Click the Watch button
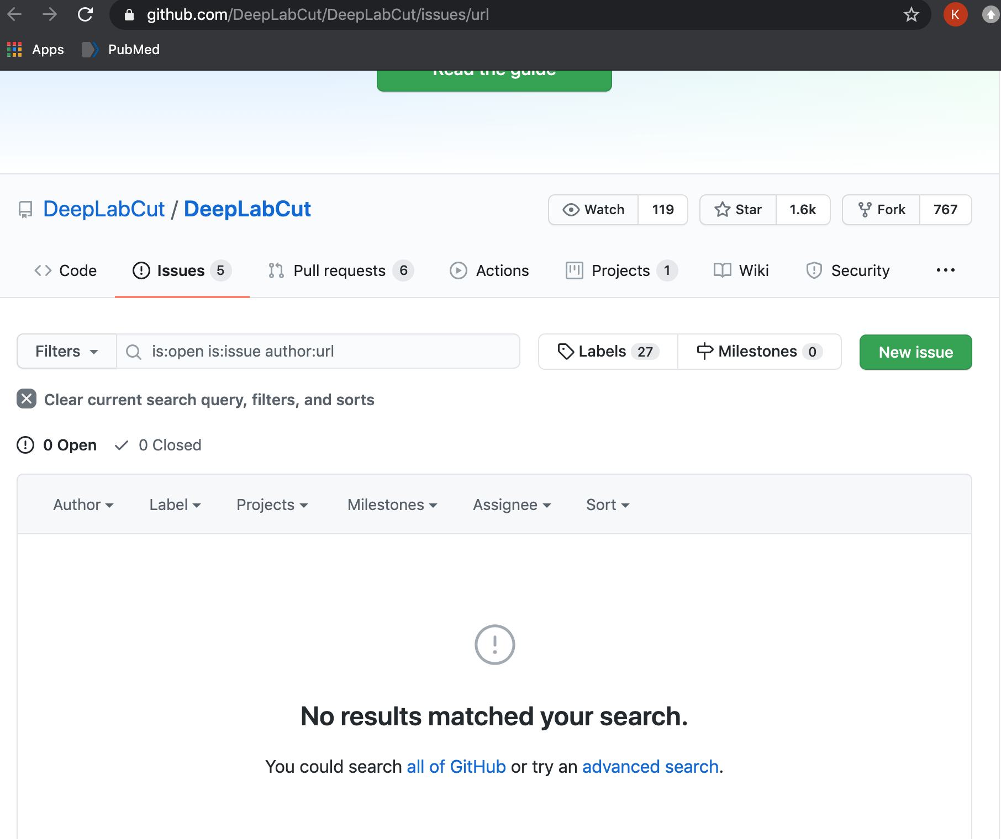Screen dimensions: 1001x839 (x=593, y=210)
